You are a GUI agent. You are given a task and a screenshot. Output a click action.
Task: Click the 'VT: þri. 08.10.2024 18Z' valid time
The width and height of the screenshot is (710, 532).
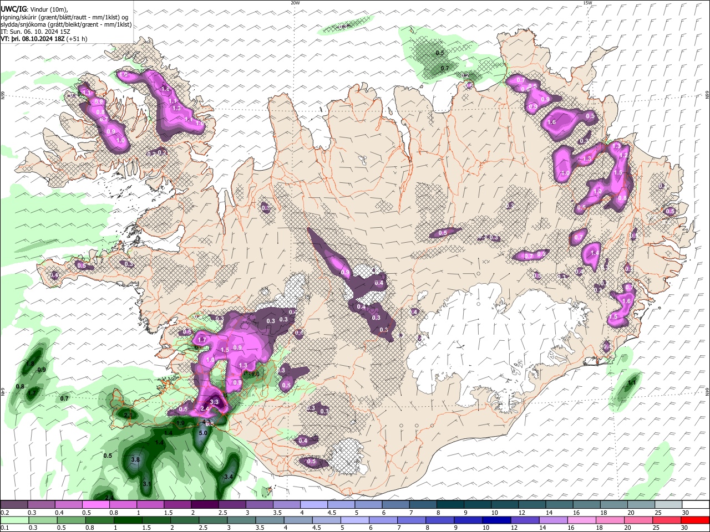(32, 39)
